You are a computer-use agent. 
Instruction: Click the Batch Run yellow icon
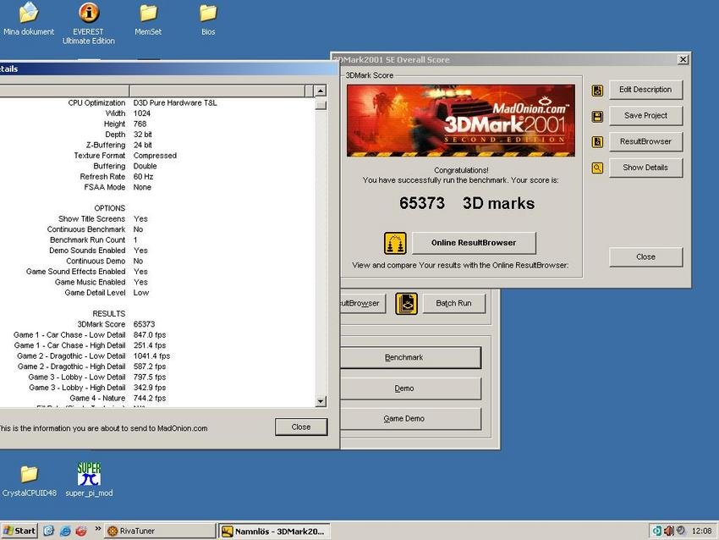406,304
